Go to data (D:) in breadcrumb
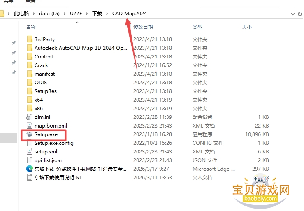 point(49,14)
